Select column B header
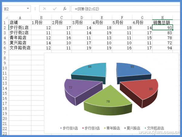This screenshot has width=182, height=137. pyautogui.click(x=41, y=18)
